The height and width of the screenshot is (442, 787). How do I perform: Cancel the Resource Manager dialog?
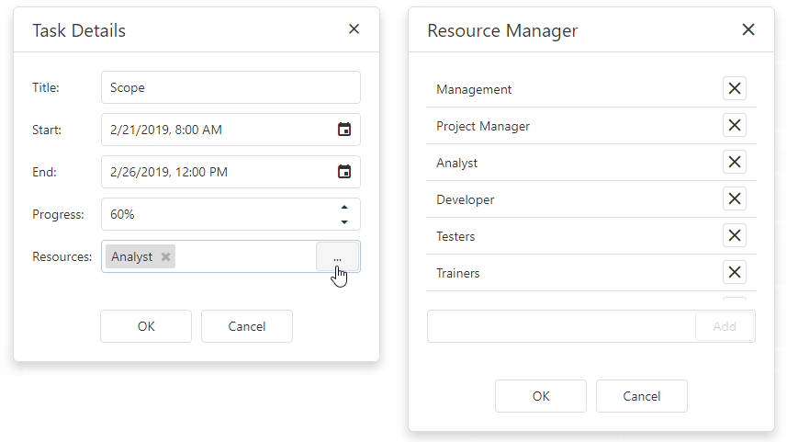pyautogui.click(x=641, y=396)
